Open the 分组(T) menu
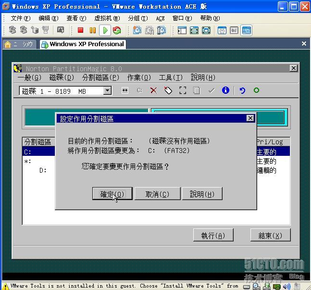Screen dimensions: 311x290 pos(138,18)
